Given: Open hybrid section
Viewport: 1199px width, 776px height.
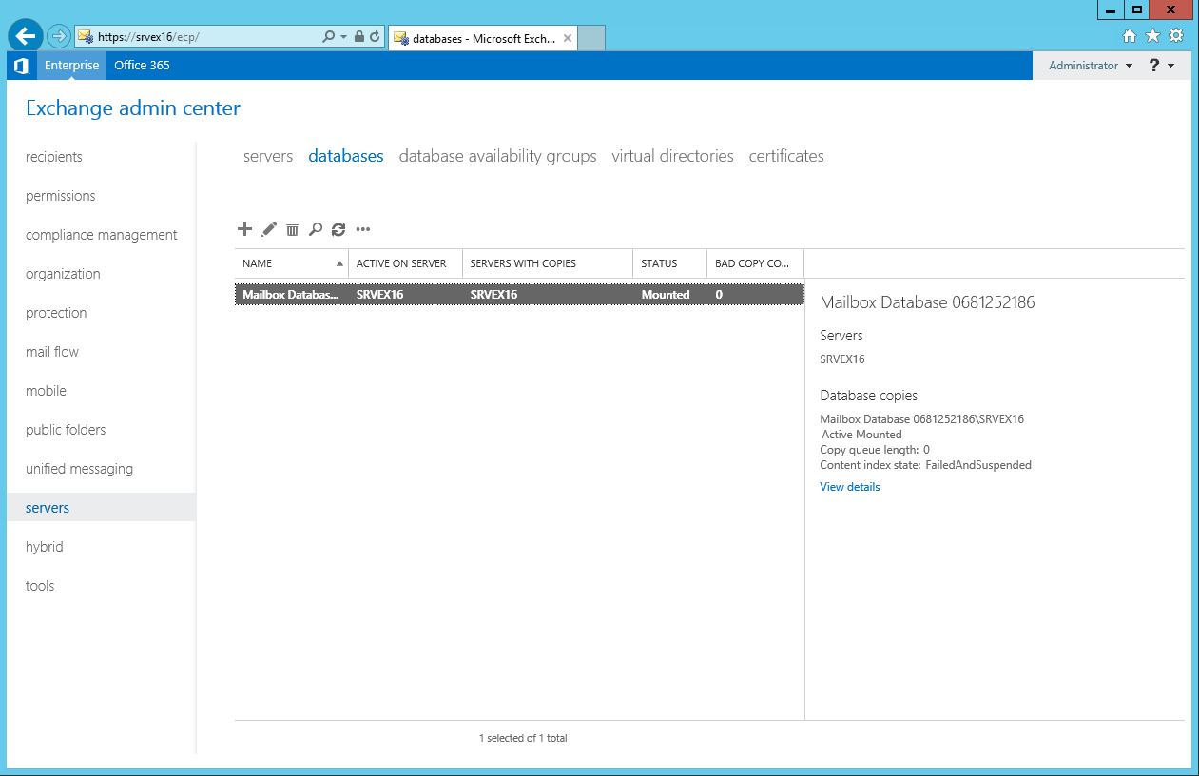Looking at the screenshot, I should point(45,547).
